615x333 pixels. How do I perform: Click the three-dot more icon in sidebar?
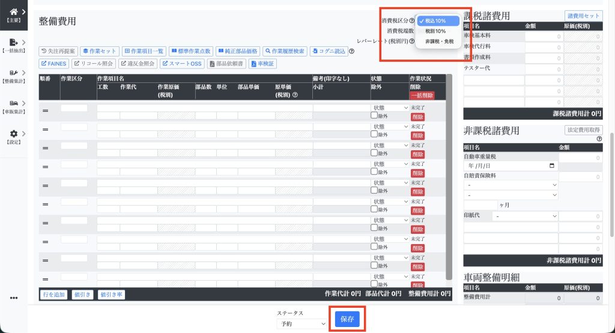click(13, 298)
